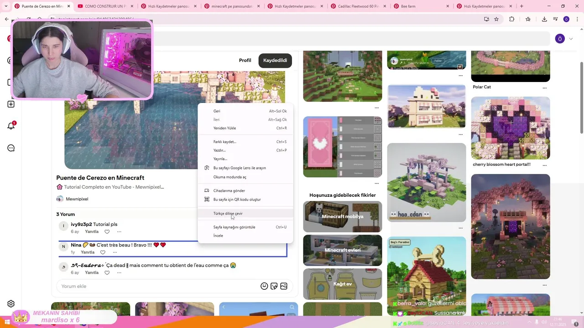Open the cherry blossom heart portal pin
This screenshot has height=328, width=584.
511,128
